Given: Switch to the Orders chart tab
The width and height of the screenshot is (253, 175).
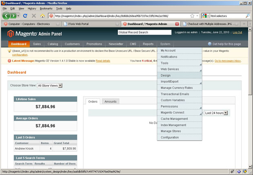Looking at the screenshot, I should click(x=93, y=102).
